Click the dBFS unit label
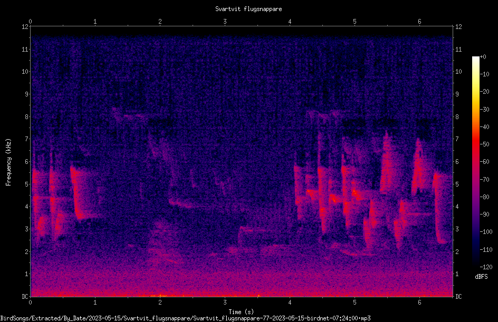 tap(481, 277)
